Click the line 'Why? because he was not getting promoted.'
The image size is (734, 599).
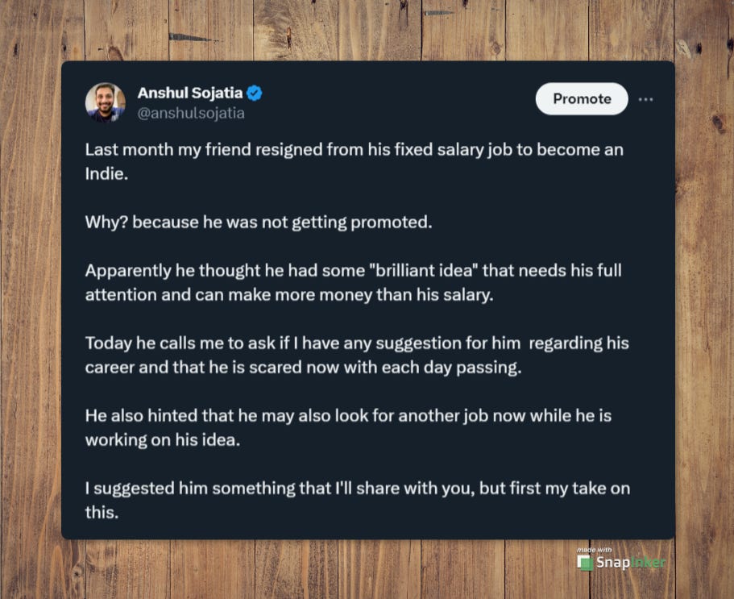(259, 223)
